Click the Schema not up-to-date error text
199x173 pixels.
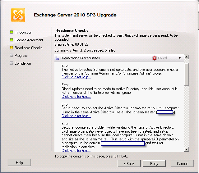pyautogui.click(x=119, y=71)
